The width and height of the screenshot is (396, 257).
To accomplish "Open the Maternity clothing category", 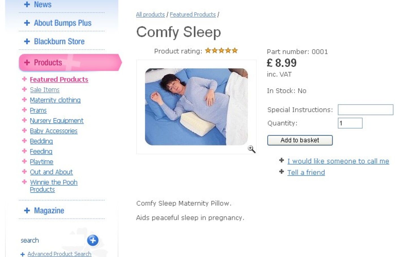I will (55, 100).
